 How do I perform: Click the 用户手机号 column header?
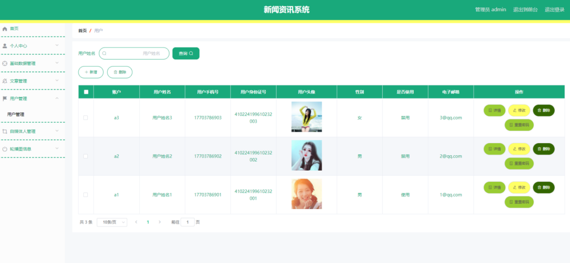(208, 92)
